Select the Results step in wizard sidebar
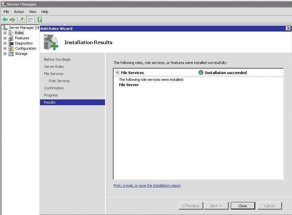292x215 pixels. pos(73,102)
